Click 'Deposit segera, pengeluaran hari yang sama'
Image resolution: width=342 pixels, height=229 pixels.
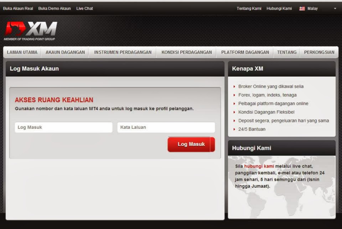284,121
